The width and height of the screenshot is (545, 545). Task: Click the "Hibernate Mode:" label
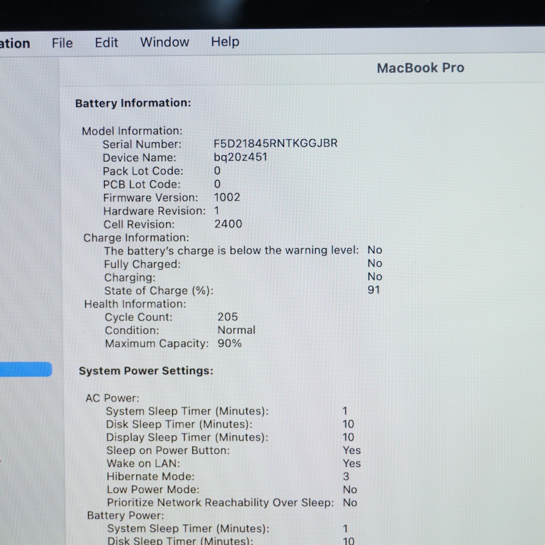point(151,476)
